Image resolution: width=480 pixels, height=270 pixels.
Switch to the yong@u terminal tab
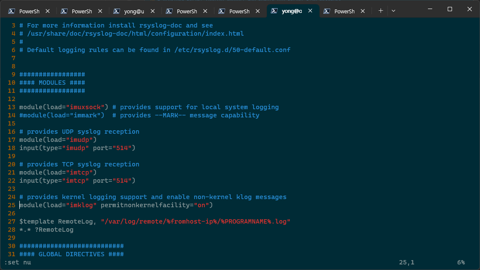pos(134,11)
